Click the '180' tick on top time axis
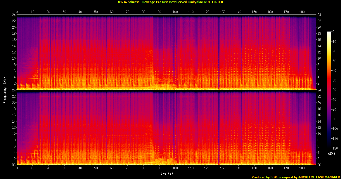341x179 pixels. pos(302,12)
